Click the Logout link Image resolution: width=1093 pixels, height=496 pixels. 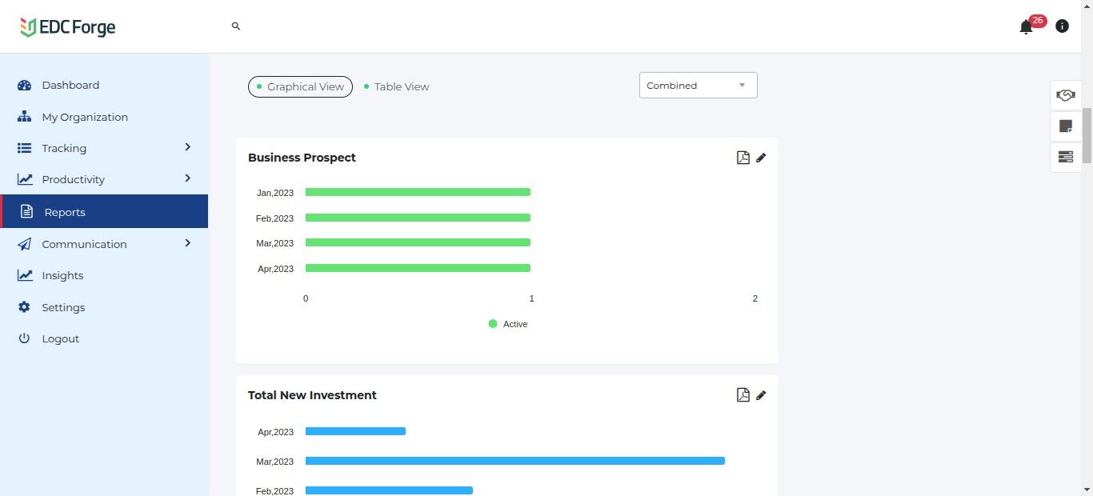click(60, 338)
